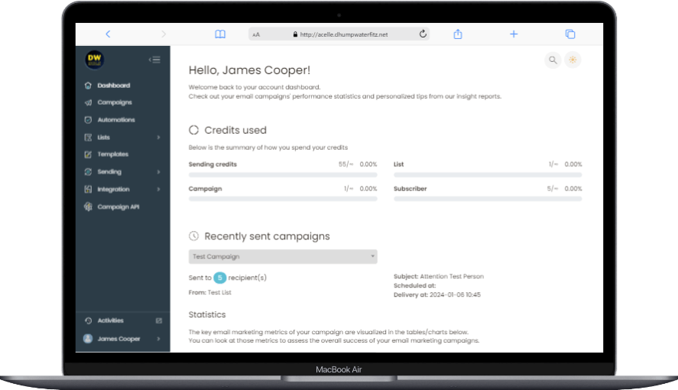This screenshot has width=678, height=390.
Task: Expand the Integration submenu
Action: 122,190
